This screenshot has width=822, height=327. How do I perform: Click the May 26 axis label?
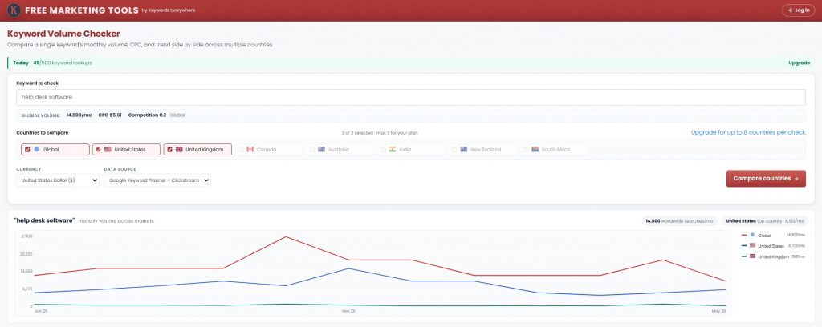coord(718,311)
